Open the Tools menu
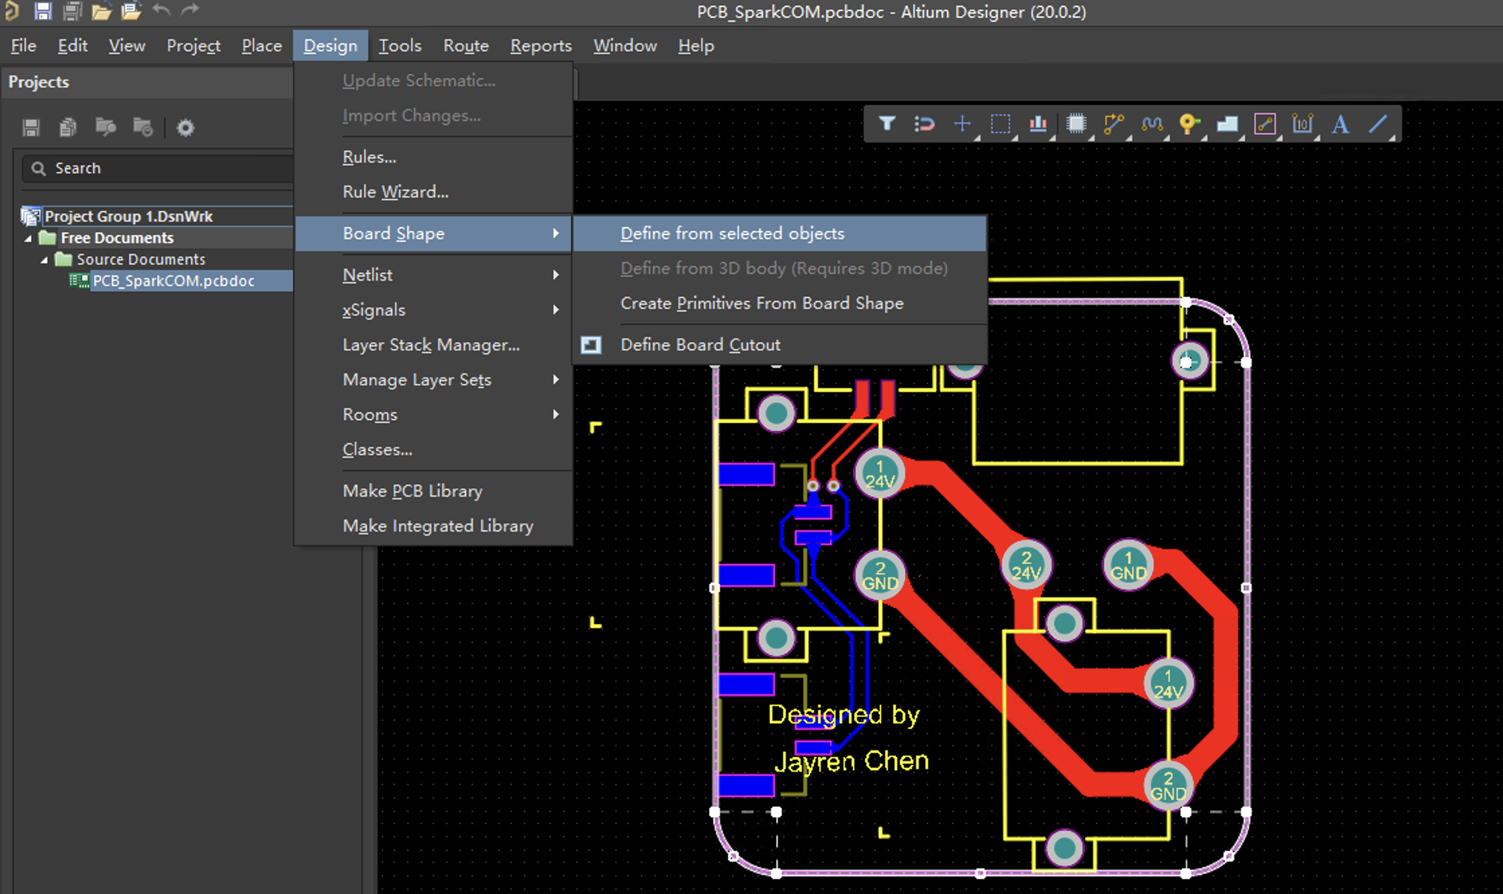Viewport: 1503px width, 894px height. coord(400,46)
